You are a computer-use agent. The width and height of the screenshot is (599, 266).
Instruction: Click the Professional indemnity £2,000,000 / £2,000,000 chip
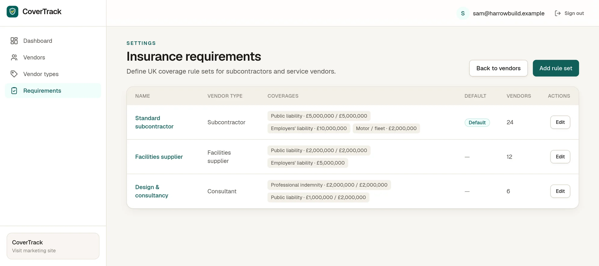tap(329, 185)
